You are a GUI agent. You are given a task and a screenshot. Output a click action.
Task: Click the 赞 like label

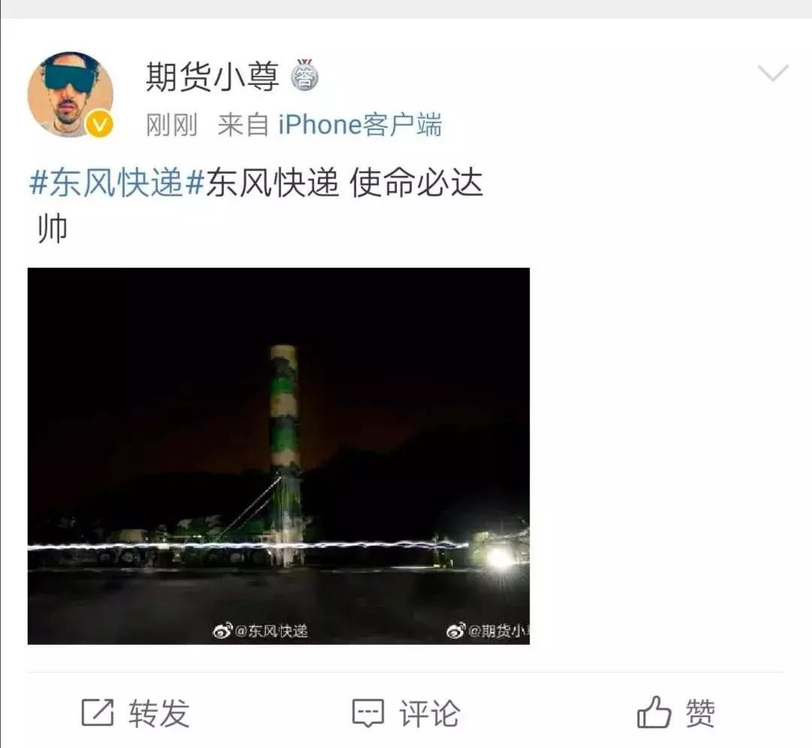point(700,713)
